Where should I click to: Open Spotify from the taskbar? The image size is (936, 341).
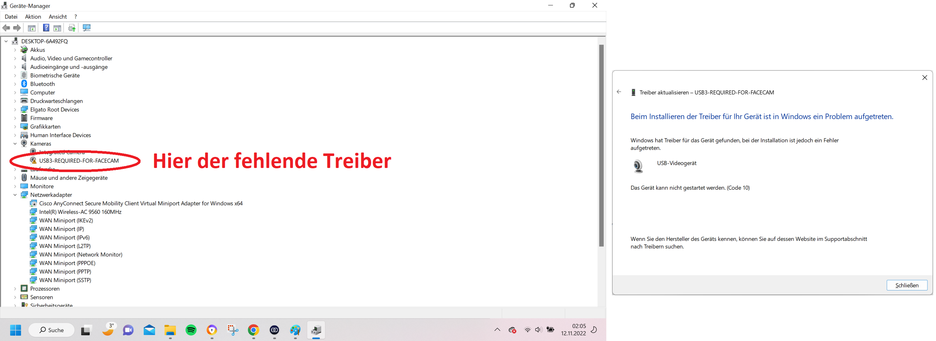[x=191, y=330]
